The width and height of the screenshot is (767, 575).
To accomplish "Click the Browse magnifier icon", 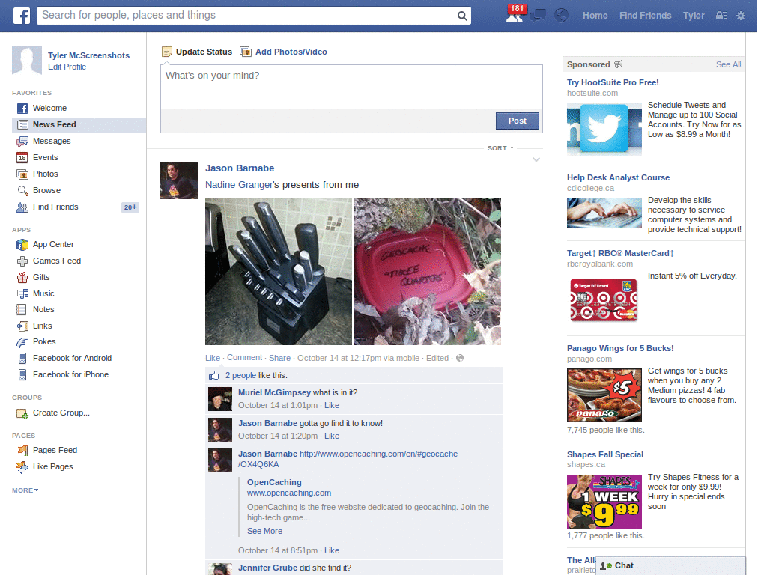I will coord(22,191).
